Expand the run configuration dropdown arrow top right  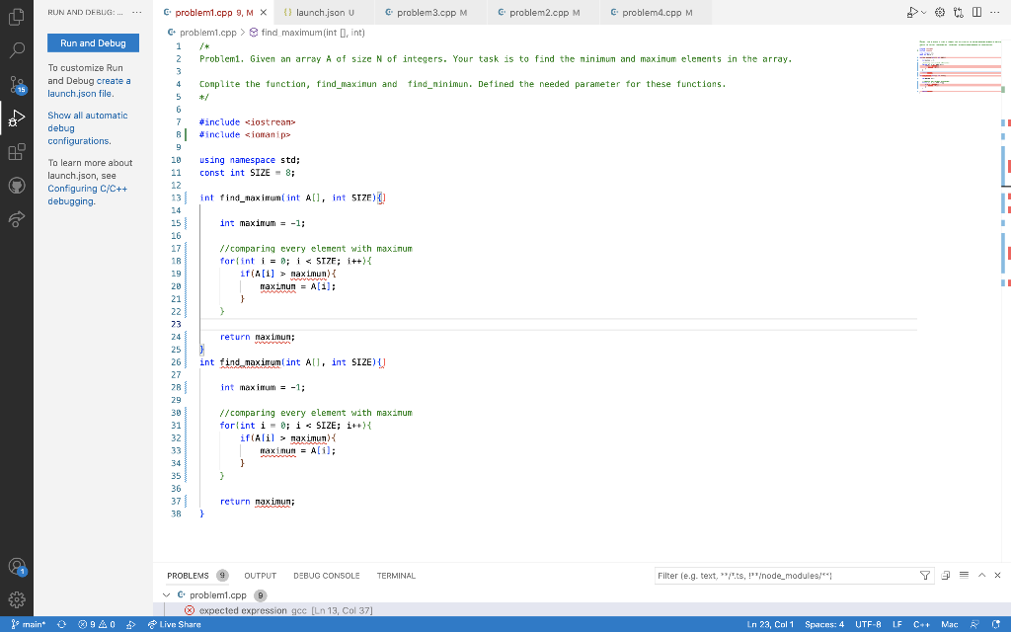[924, 10]
